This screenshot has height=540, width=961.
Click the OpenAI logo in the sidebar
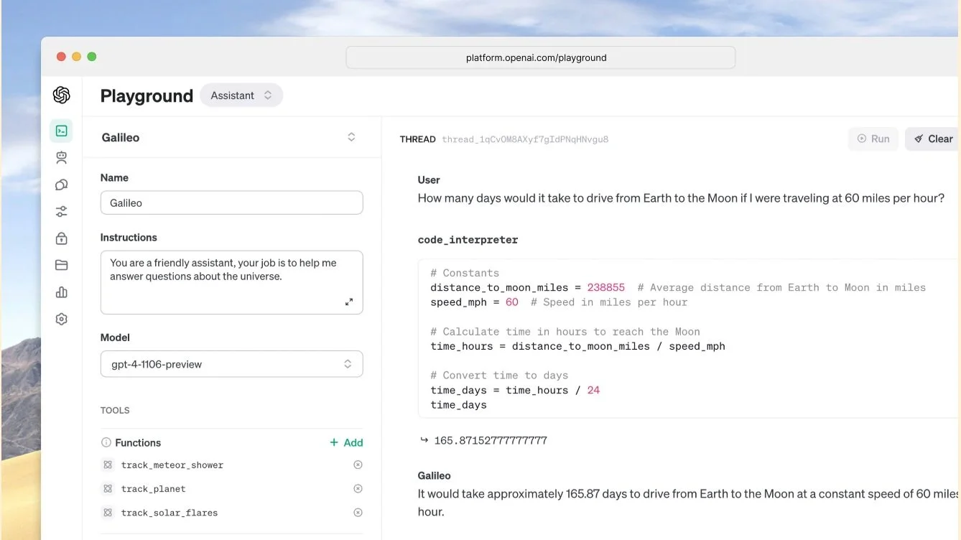click(61, 95)
